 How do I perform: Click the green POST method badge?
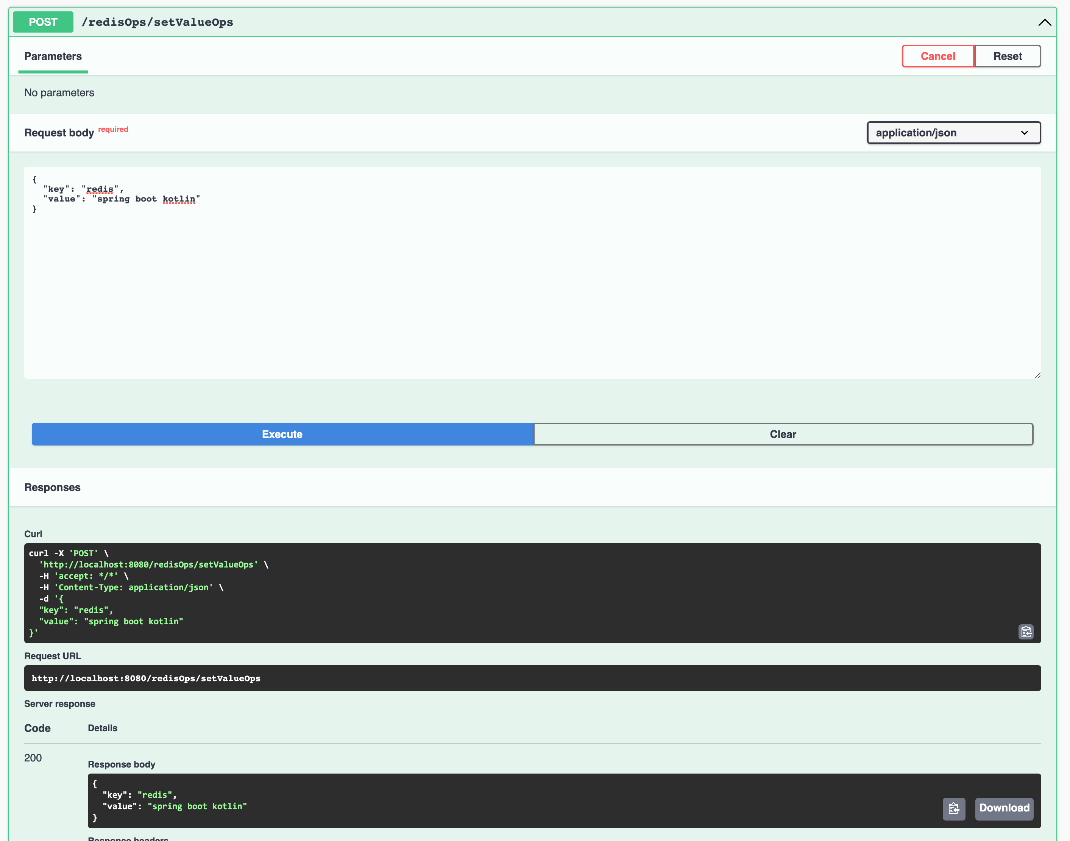[x=43, y=22]
